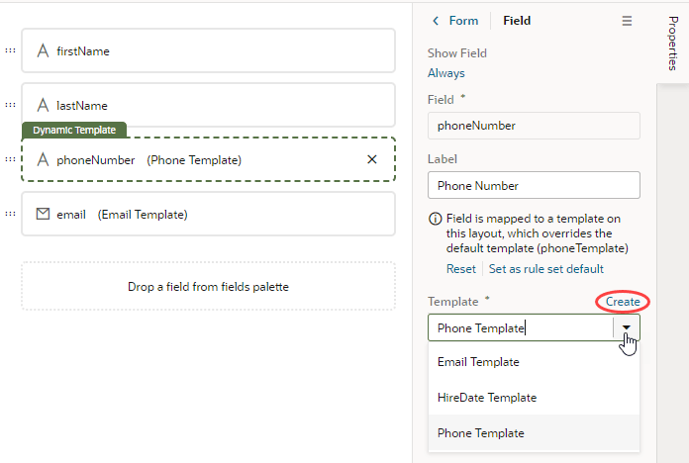Open the Properties side tab

(672, 43)
